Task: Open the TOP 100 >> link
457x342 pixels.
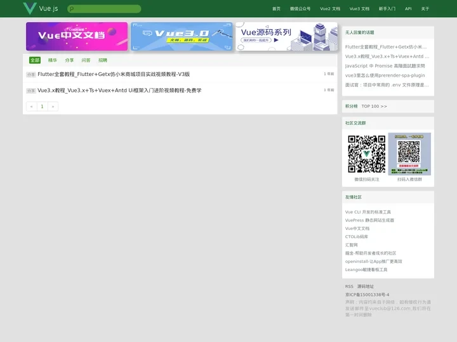Action: pyautogui.click(x=374, y=106)
